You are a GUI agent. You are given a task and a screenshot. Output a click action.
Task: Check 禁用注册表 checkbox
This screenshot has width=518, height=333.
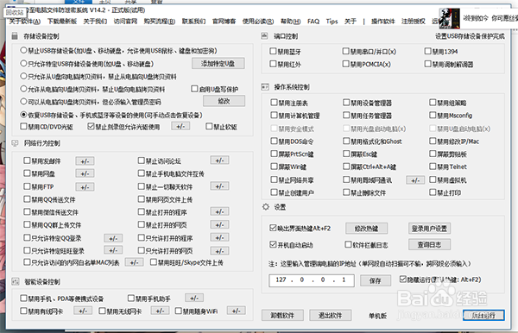click(274, 103)
